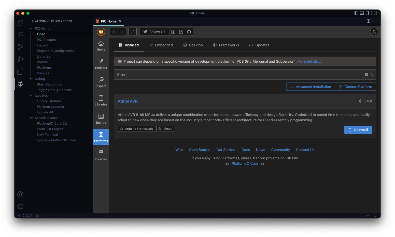
Task: Open the Explorer view in activity bar
Action: point(20,23)
